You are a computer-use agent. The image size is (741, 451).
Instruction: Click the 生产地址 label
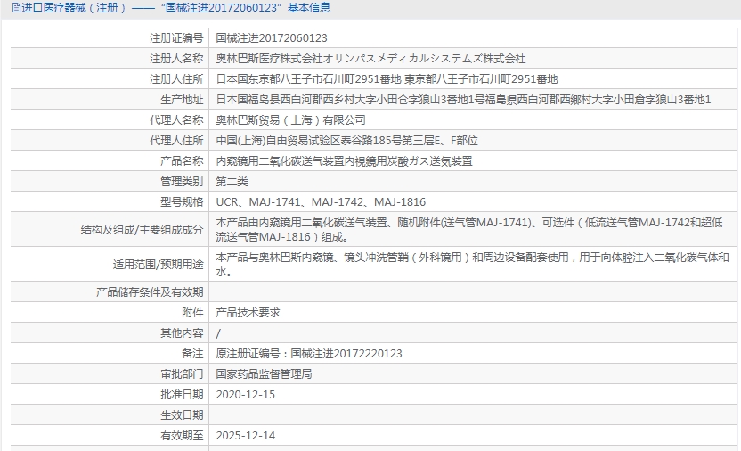(x=182, y=100)
